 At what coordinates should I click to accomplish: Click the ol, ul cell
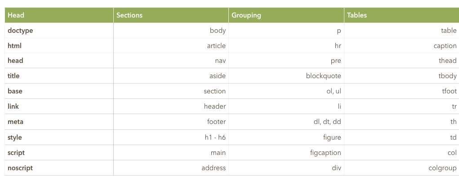(286, 91)
